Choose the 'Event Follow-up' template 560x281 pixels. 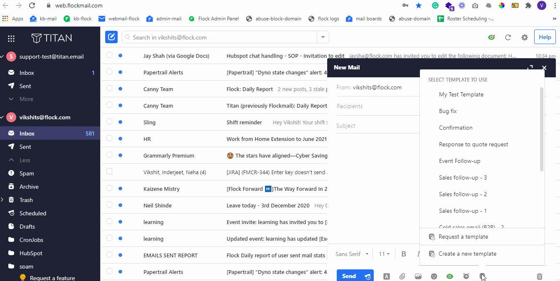[x=459, y=161]
